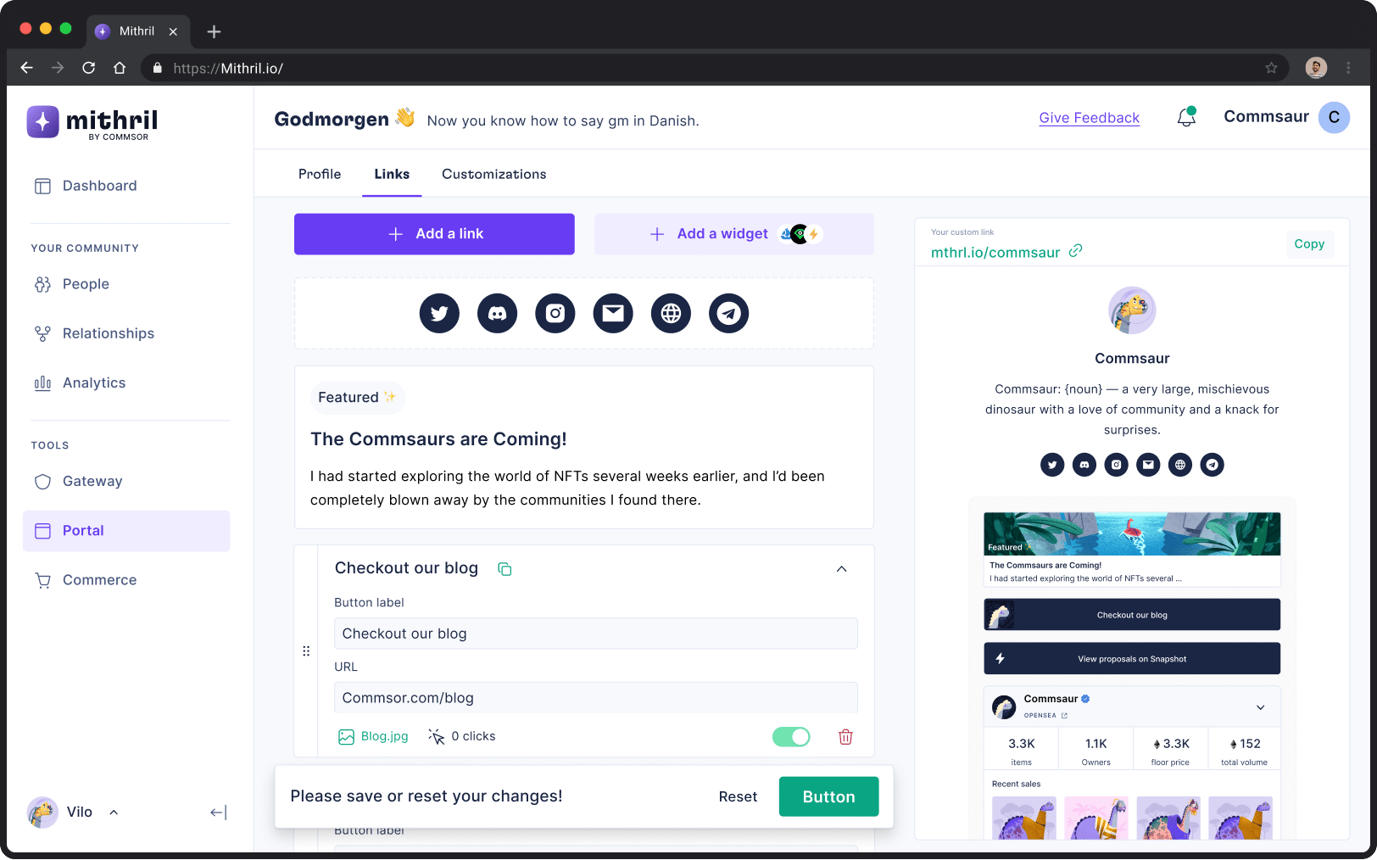Expand the Commsaur OpenSea widget chevron

(1261, 707)
